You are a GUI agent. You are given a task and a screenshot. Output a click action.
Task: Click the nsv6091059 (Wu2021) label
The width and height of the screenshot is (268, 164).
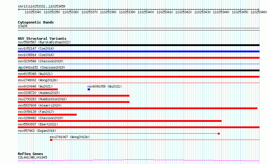pos(104,86)
